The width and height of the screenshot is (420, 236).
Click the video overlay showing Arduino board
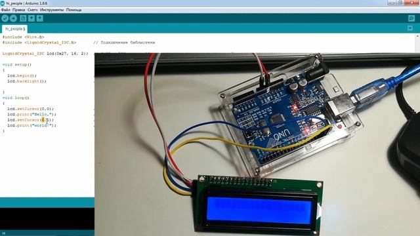(257, 144)
